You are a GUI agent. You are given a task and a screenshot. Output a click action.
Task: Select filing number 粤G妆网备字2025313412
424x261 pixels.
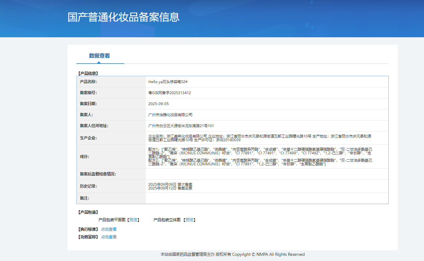(x=170, y=93)
